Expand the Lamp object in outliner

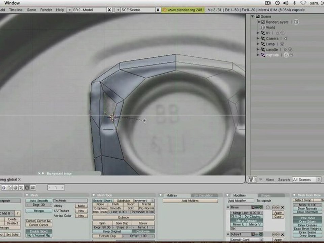(x=258, y=44)
